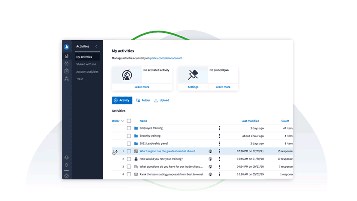Image resolution: width=357 pixels, height=201 pixels.
Task: Open more options for 2021 Leadership panel
Action: 219,144
